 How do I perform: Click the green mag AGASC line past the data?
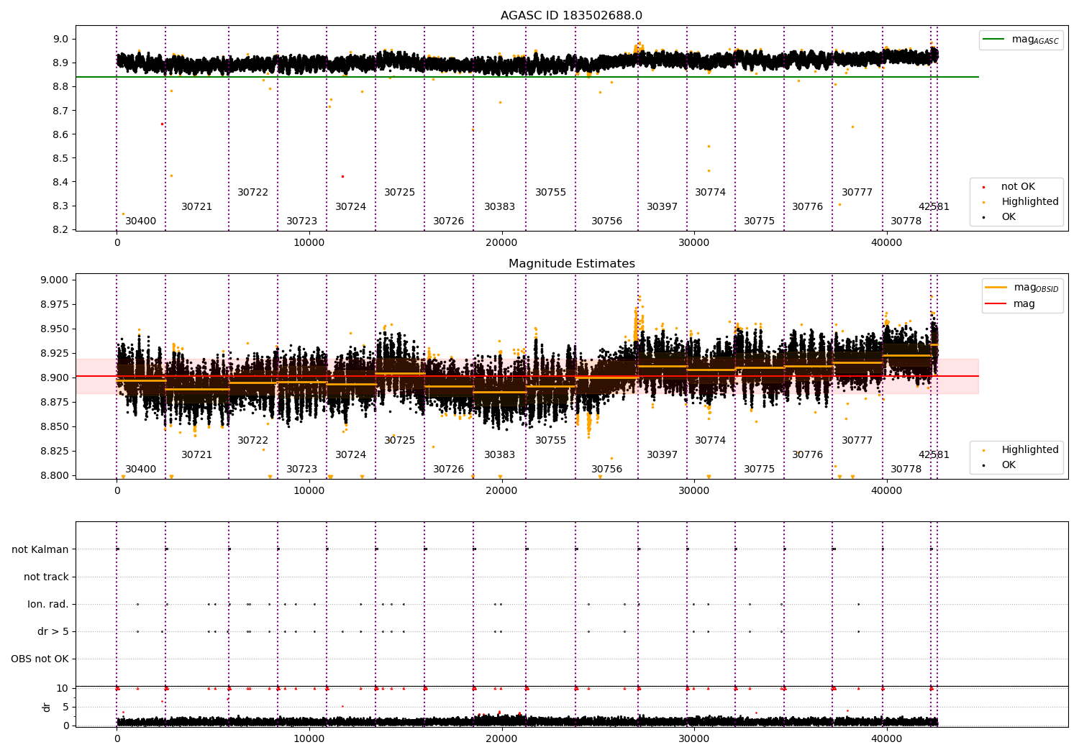pyautogui.click(x=957, y=77)
